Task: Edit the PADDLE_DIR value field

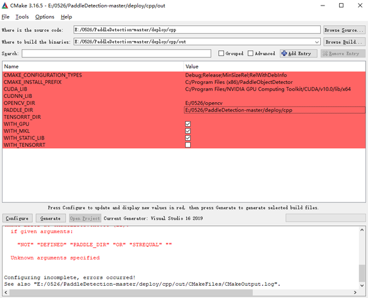Action: point(275,110)
